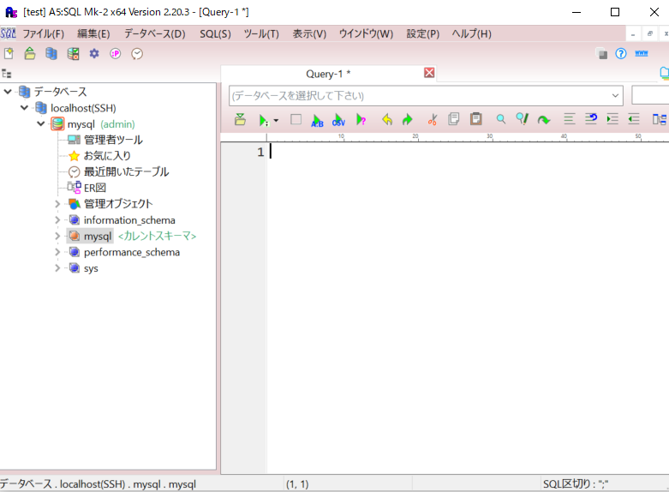Click the rightmost query toolbar panel icon
The width and height of the screenshot is (669, 492).
click(660, 119)
